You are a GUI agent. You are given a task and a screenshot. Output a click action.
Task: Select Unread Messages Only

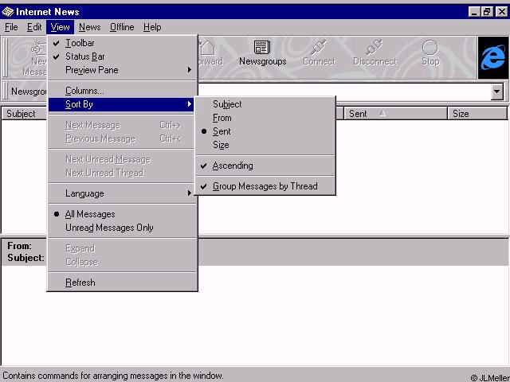[122, 228]
